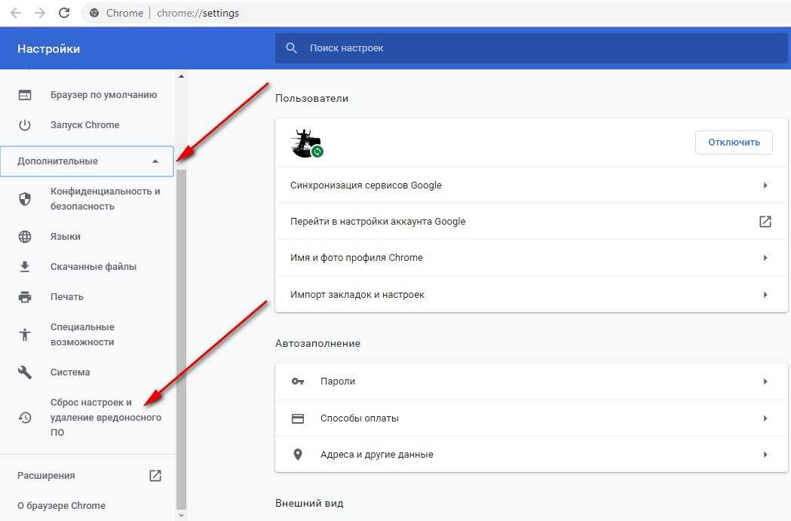The image size is (791, 521).
Task: Open Адреса и другие данные row
Action: click(x=531, y=455)
